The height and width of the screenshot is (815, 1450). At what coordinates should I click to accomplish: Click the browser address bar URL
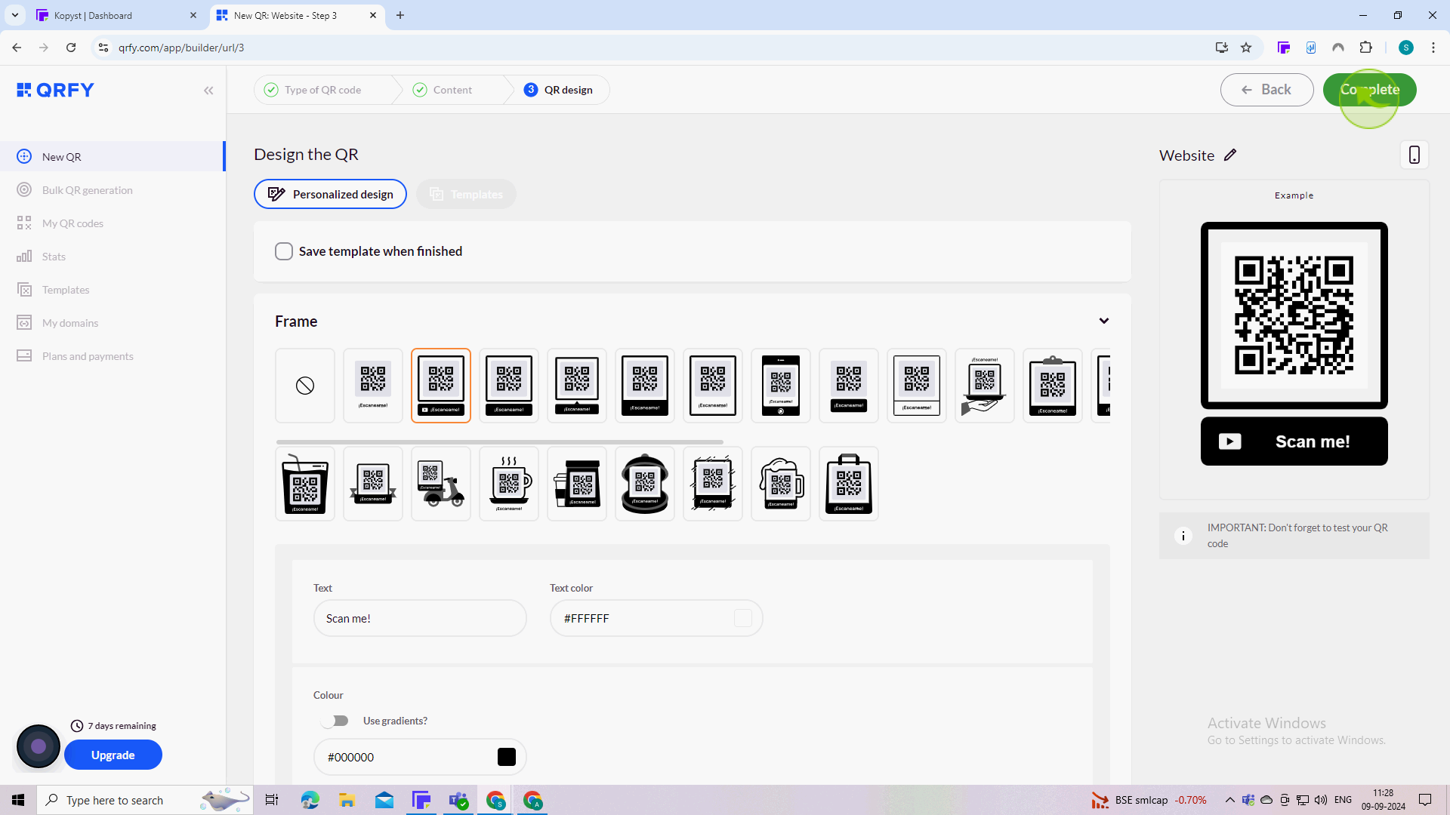point(181,48)
